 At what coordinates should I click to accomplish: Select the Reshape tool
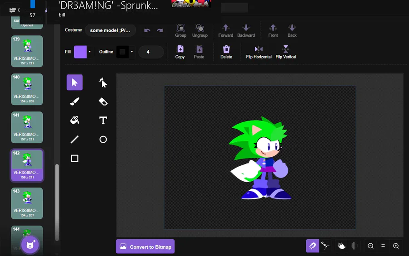coord(103,82)
